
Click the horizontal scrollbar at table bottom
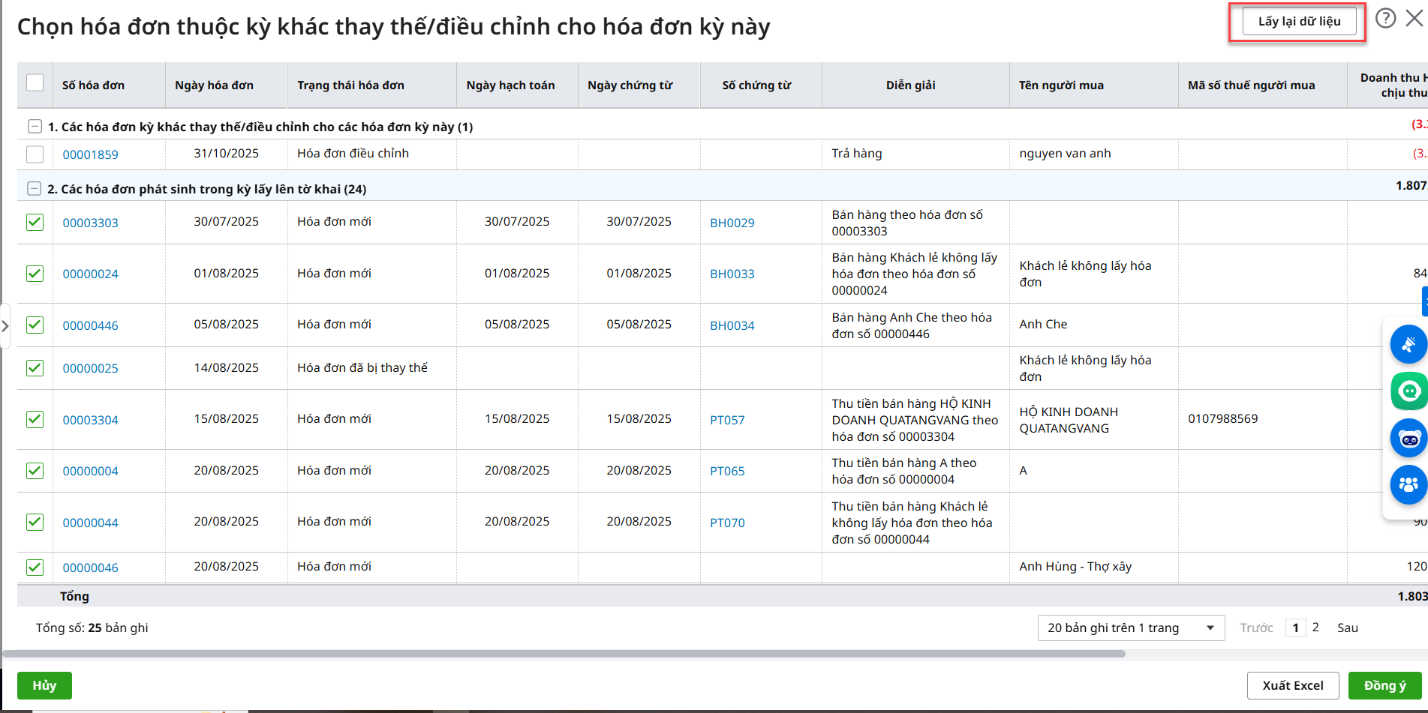(x=563, y=654)
